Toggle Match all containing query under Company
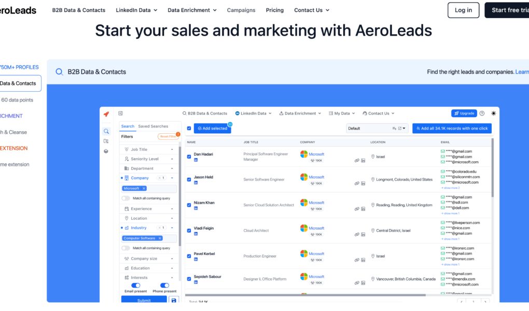 tap(126, 198)
